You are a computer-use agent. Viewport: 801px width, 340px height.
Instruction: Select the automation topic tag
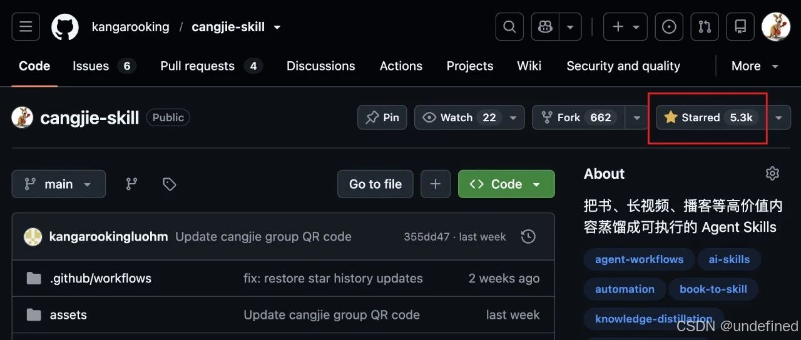pos(625,289)
